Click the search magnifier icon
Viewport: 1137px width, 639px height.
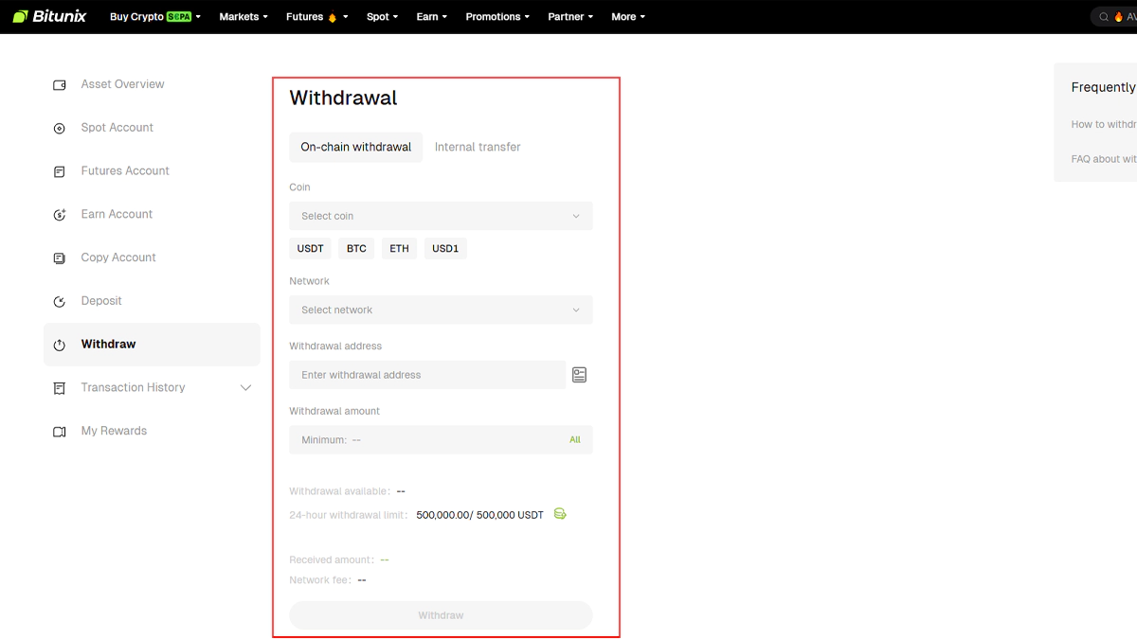(1104, 17)
